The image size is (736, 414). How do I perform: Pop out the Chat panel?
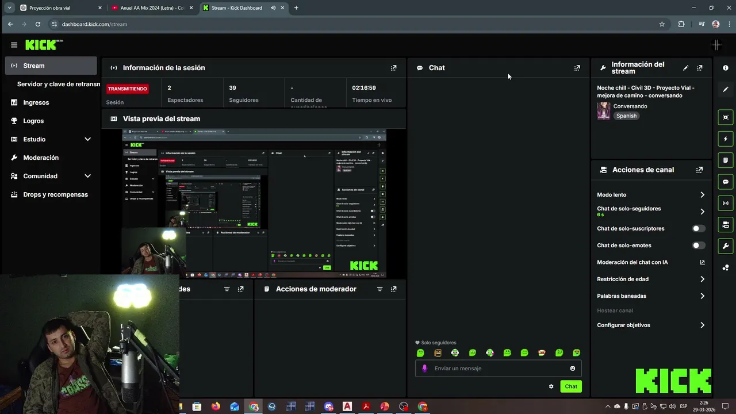(577, 68)
